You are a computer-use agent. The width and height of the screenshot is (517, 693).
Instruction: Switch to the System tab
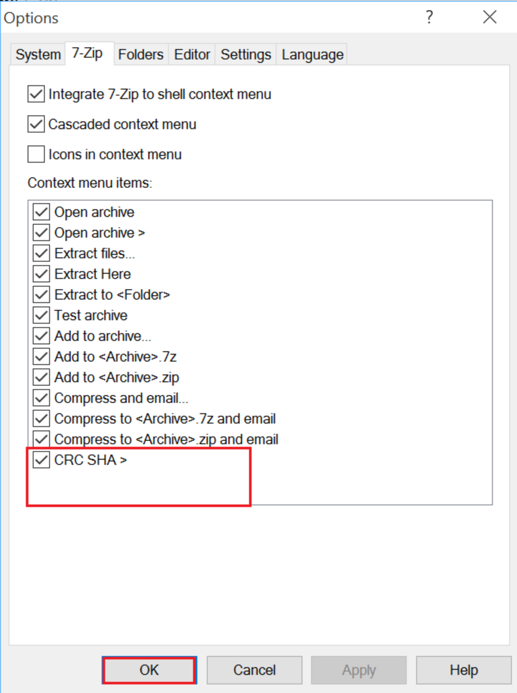(x=38, y=55)
